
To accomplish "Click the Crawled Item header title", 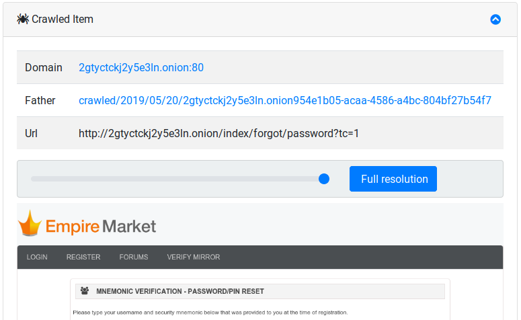I will coord(63,19).
